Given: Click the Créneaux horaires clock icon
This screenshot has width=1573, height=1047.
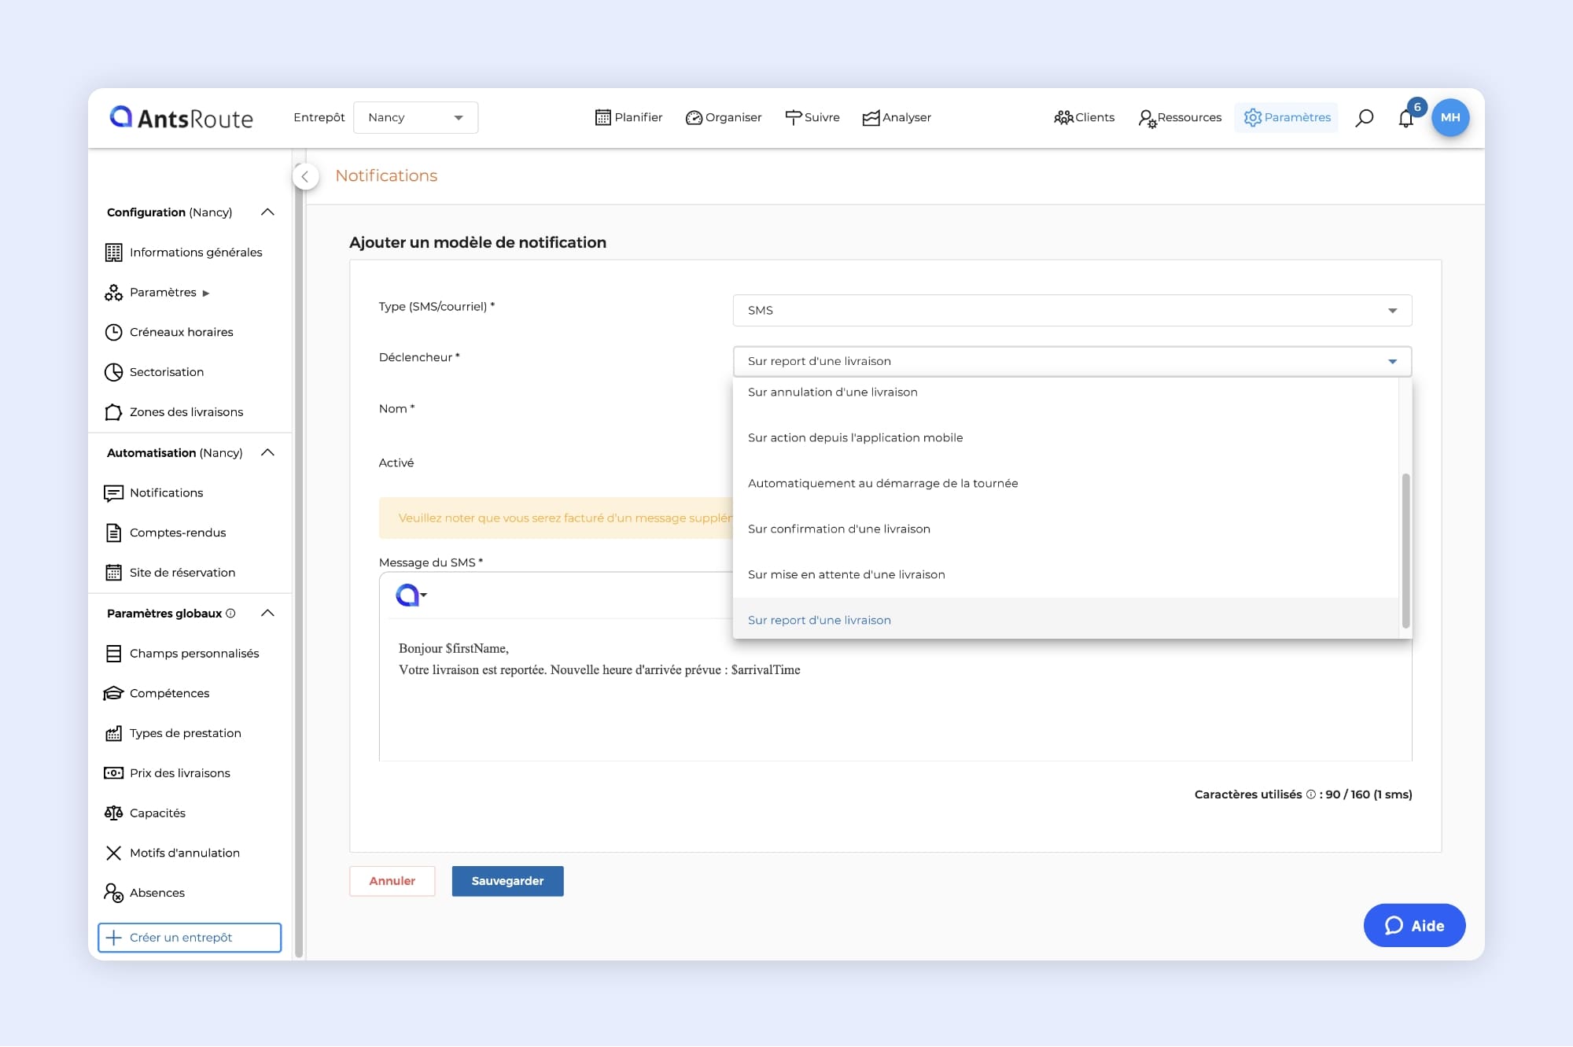Looking at the screenshot, I should pyautogui.click(x=113, y=332).
